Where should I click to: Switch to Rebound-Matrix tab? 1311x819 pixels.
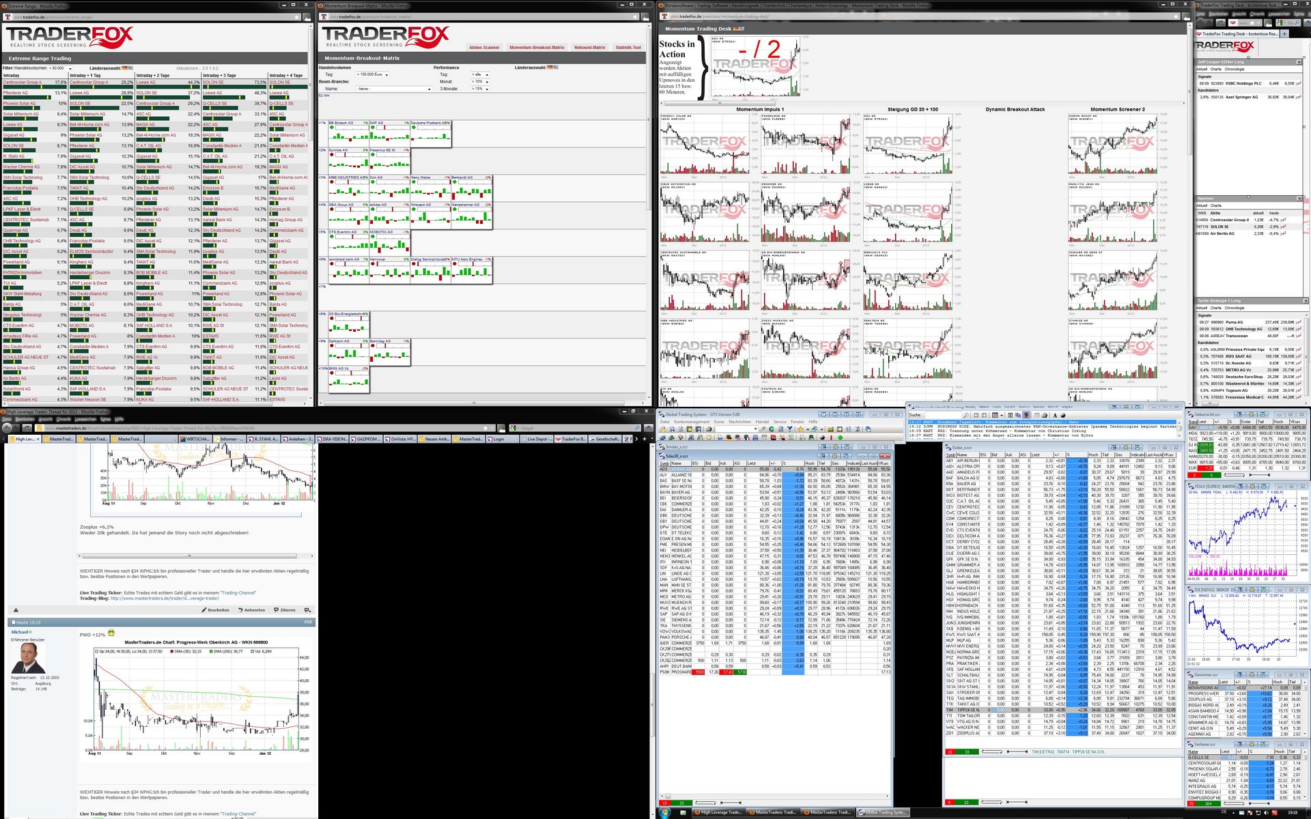click(x=590, y=48)
